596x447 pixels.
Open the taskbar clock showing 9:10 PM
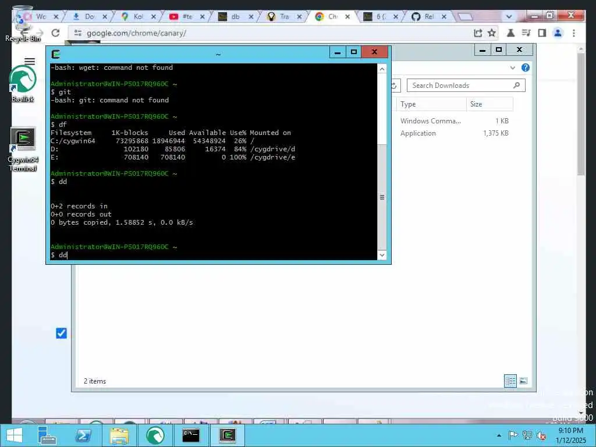coord(570,435)
